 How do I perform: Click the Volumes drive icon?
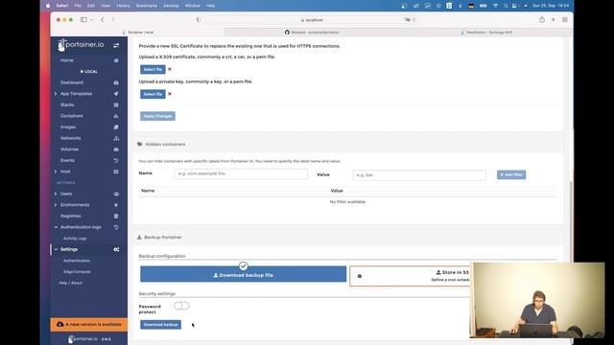point(116,149)
